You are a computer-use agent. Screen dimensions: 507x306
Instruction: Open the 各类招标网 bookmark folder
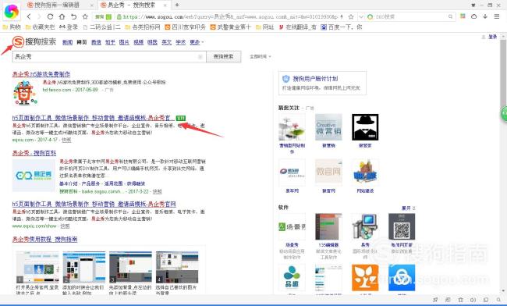point(143,27)
